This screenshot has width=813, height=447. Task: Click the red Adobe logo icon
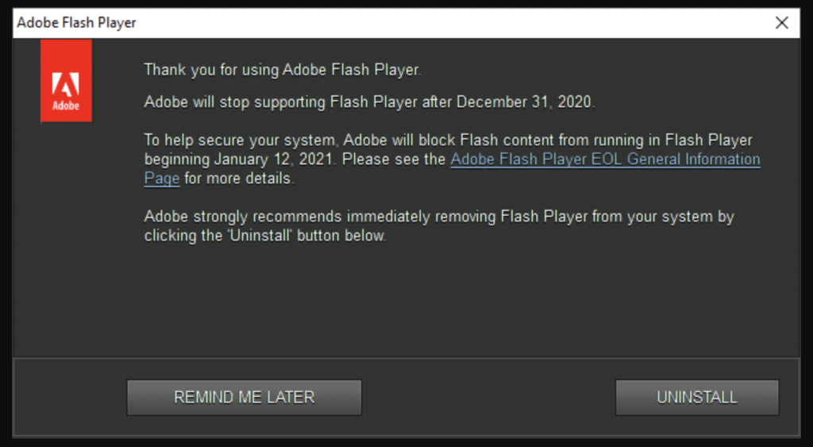click(x=66, y=82)
